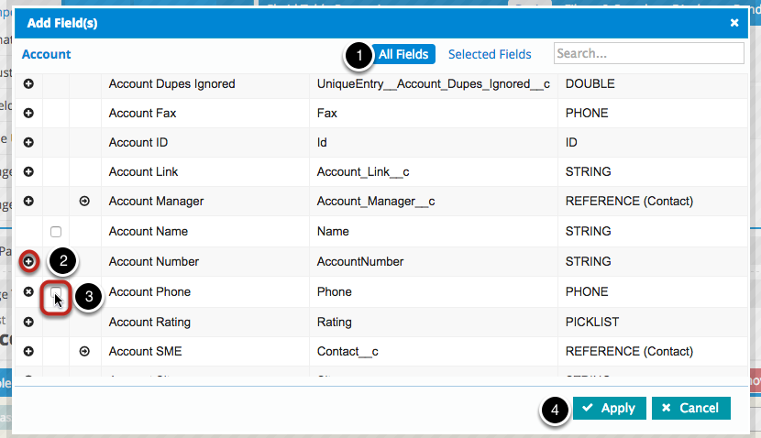Remove Account Phone using the x icon
This screenshot has width=761, height=438.
[28, 292]
